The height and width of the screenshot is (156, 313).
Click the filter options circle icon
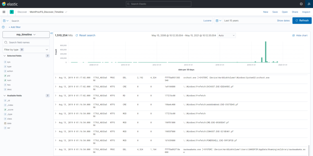tap(3, 27)
